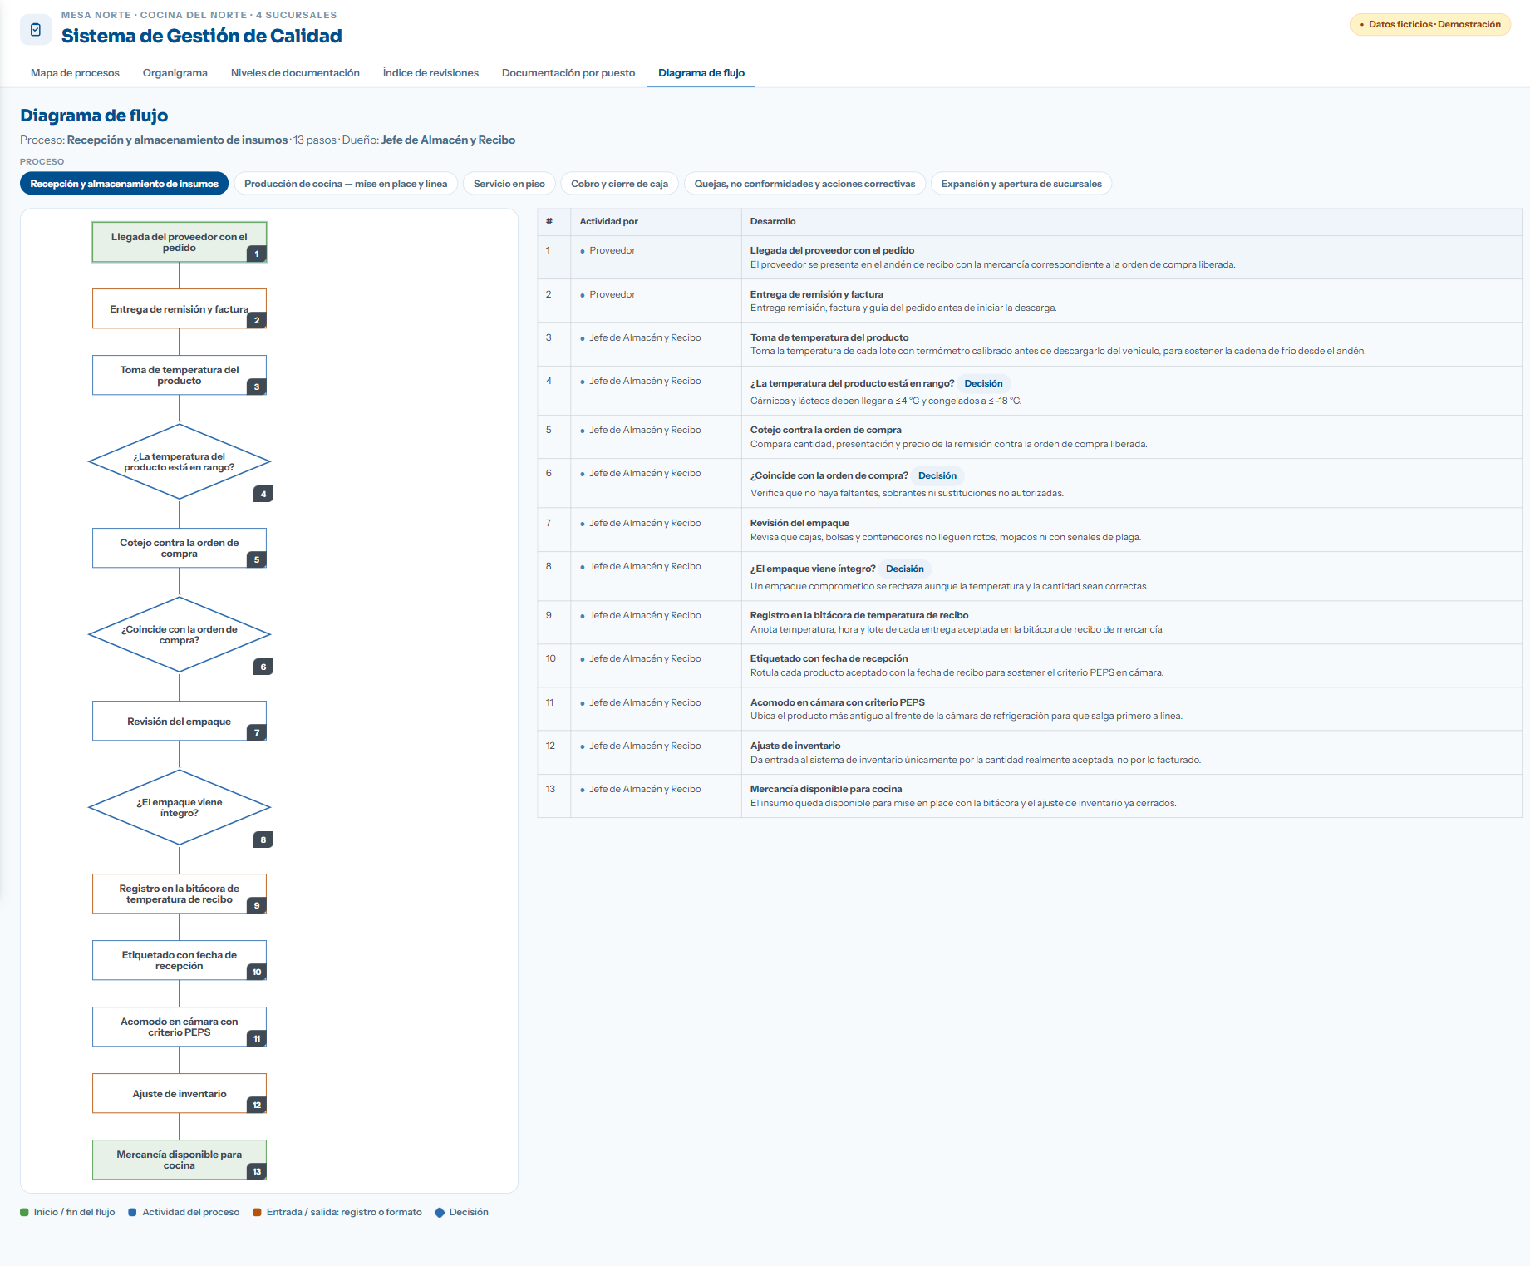1530x1266 pixels.
Task: Click Jefe de Almacén y Recibo in row 13
Action: tap(645, 789)
